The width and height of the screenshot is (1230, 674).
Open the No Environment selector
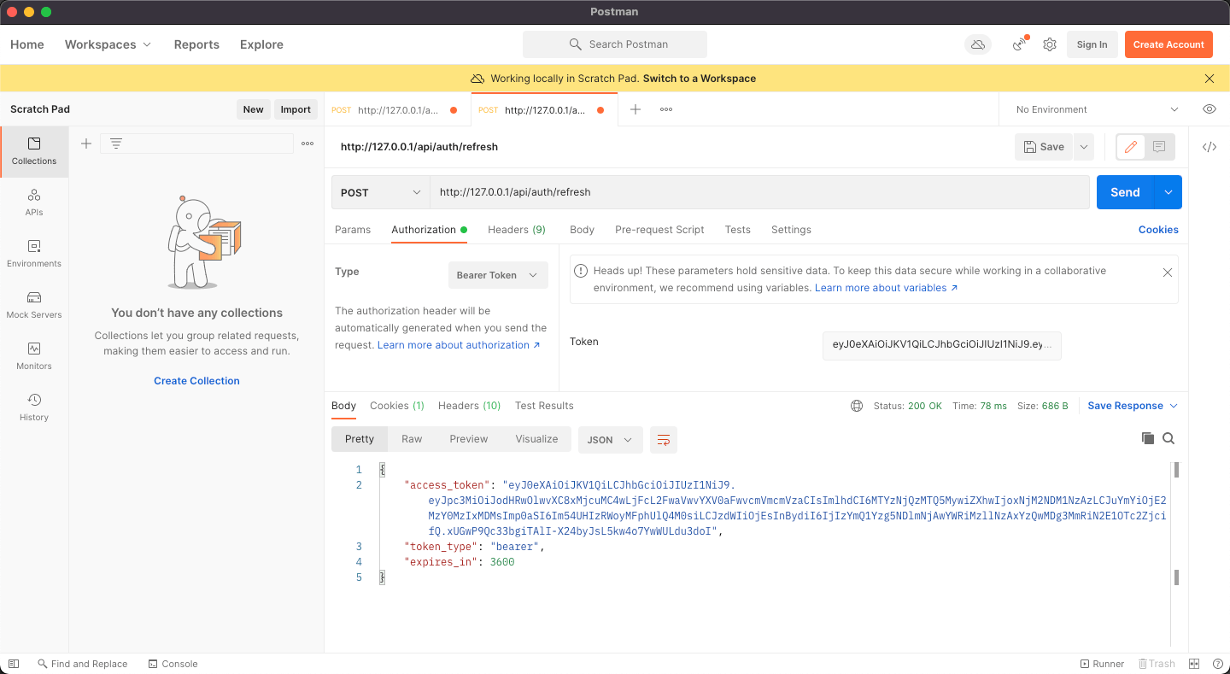pyautogui.click(x=1097, y=109)
